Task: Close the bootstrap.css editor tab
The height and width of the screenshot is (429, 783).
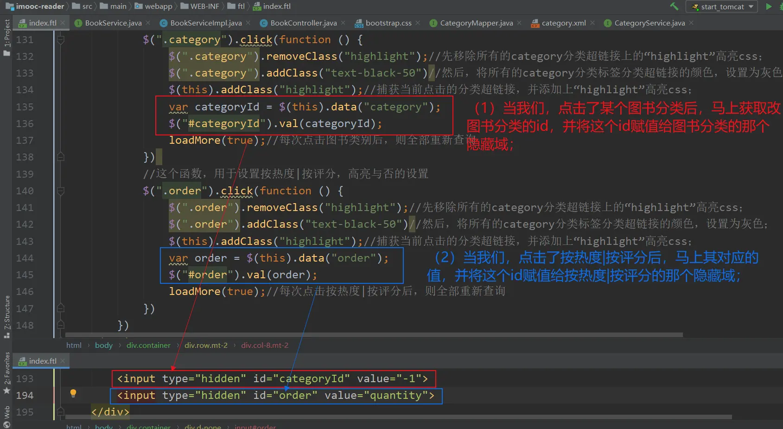Action: click(x=418, y=23)
